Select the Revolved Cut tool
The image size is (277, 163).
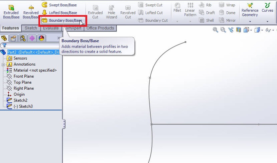click(x=128, y=12)
